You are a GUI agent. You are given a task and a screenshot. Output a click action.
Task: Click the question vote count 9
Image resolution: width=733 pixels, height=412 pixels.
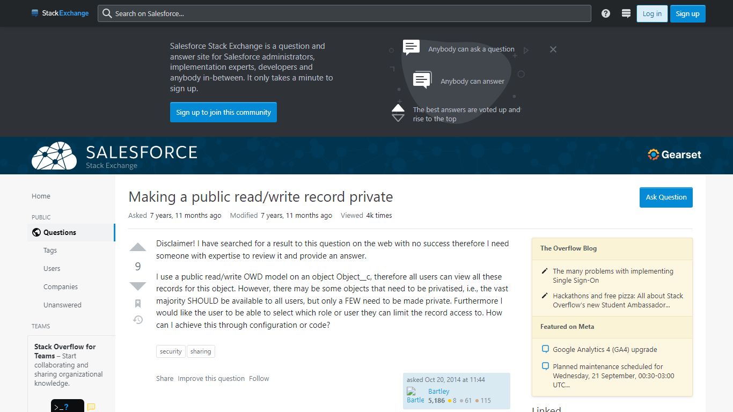tap(138, 267)
